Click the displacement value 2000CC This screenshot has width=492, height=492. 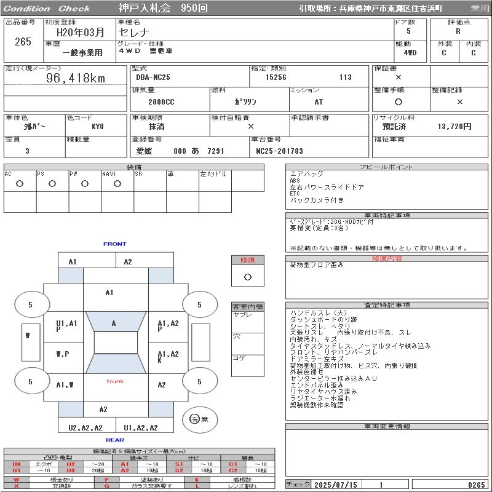[x=161, y=102]
